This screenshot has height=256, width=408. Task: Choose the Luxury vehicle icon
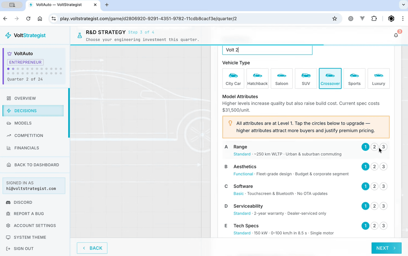coord(378,79)
